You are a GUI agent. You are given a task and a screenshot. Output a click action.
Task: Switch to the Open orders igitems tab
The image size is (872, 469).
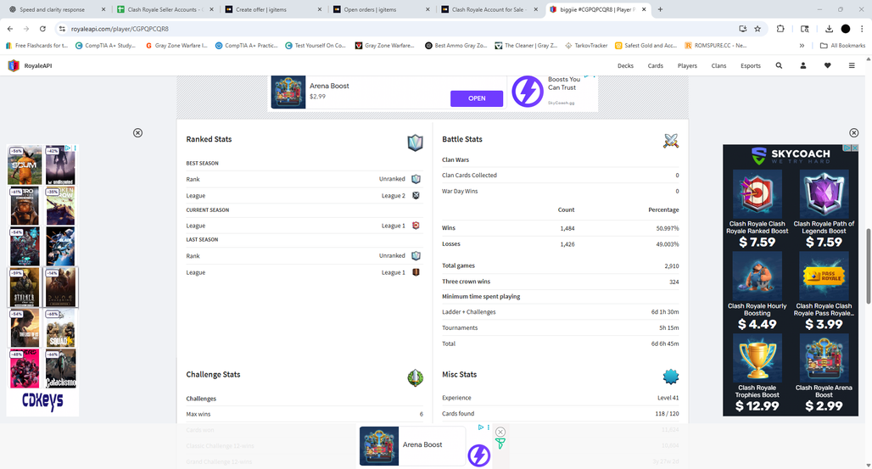click(381, 9)
